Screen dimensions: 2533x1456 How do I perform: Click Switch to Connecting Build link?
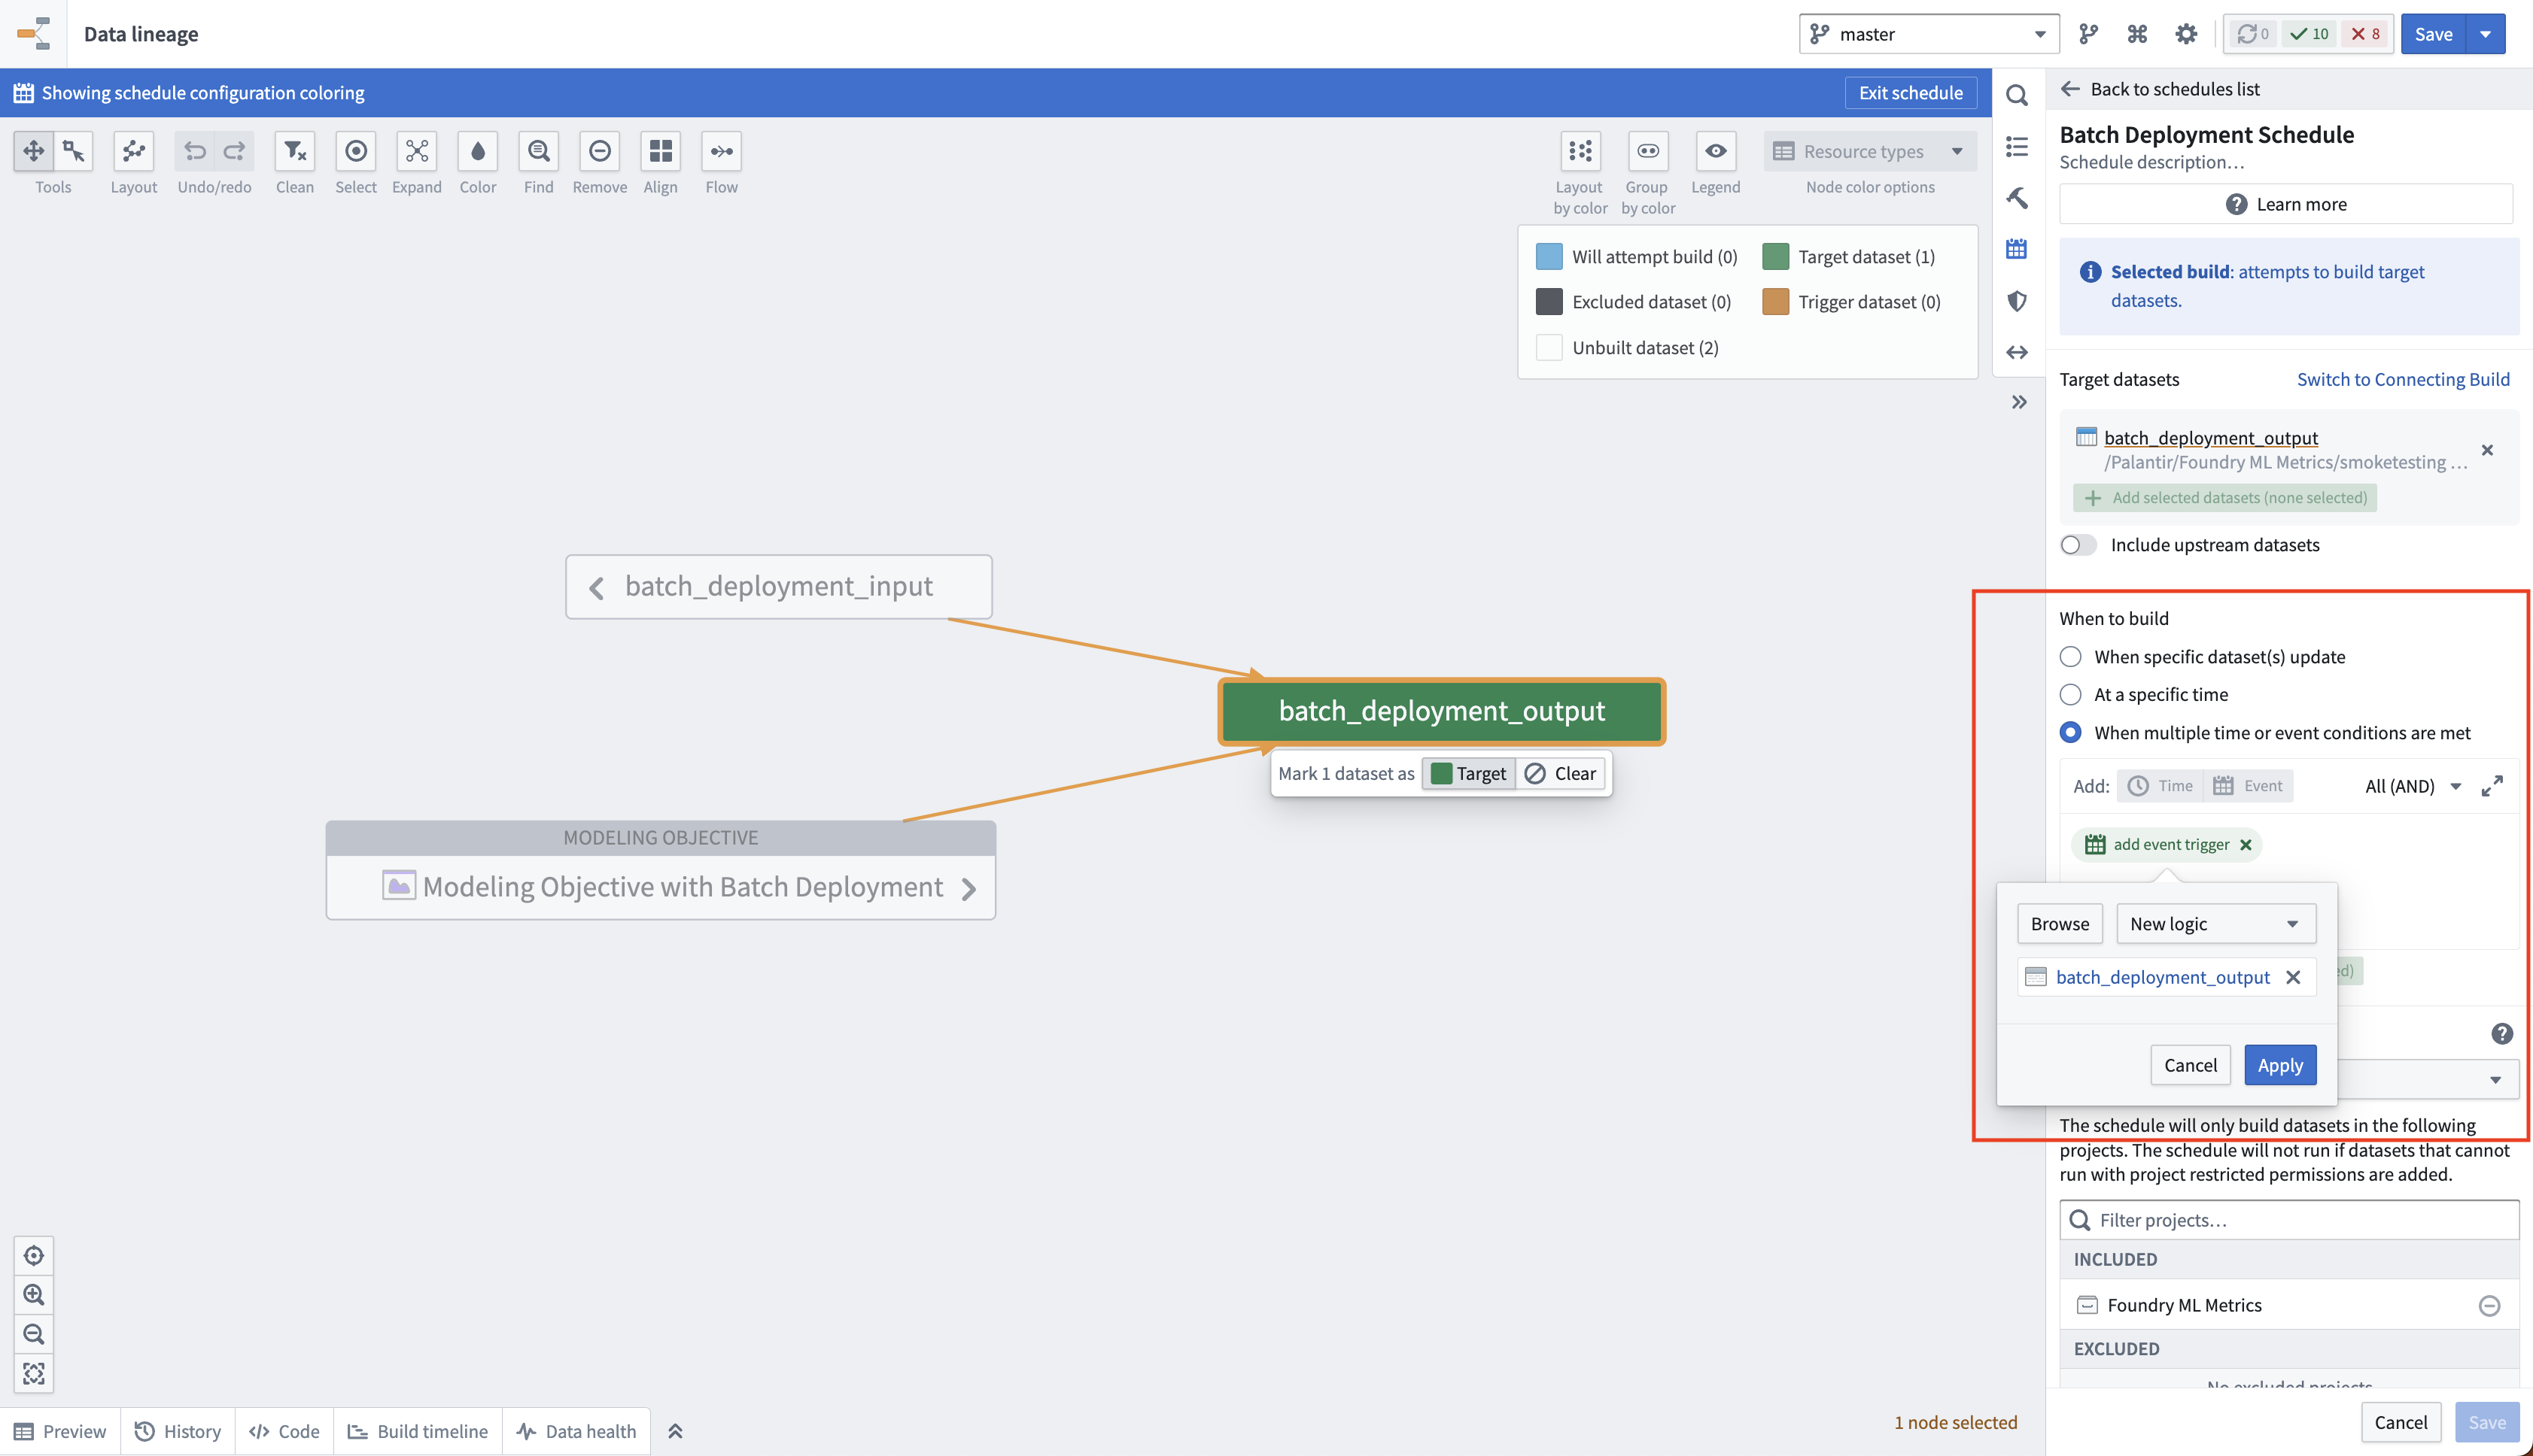(x=2403, y=379)
